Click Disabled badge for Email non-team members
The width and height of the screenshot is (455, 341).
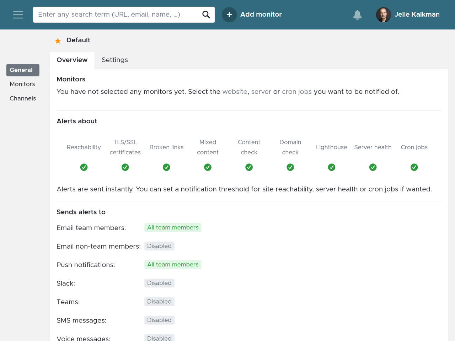coord(159,246)
